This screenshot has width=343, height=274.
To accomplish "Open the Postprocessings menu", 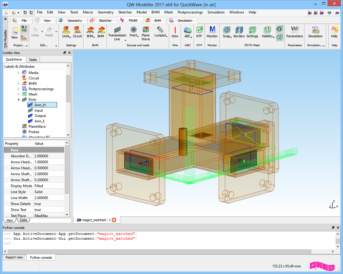I will pyautogui.click(x=190, y=12).
